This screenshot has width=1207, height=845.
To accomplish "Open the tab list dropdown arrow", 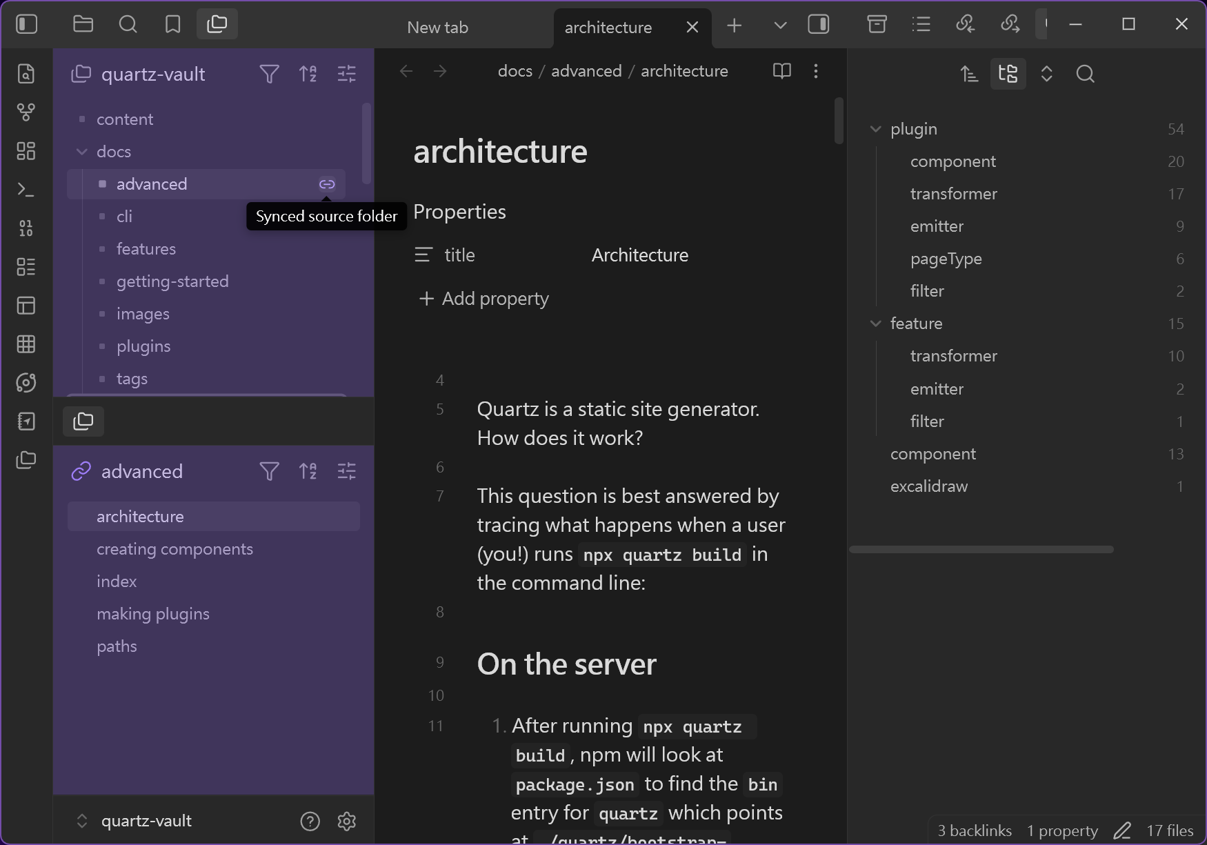I will [780, 26].
